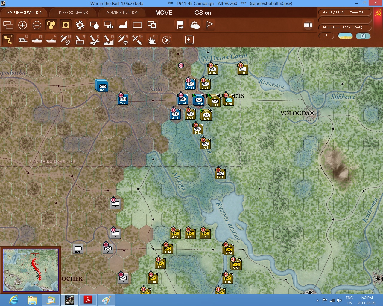383x306 pixels.
Task: Toggle enemy hex control display
Action: coord(66,25)
